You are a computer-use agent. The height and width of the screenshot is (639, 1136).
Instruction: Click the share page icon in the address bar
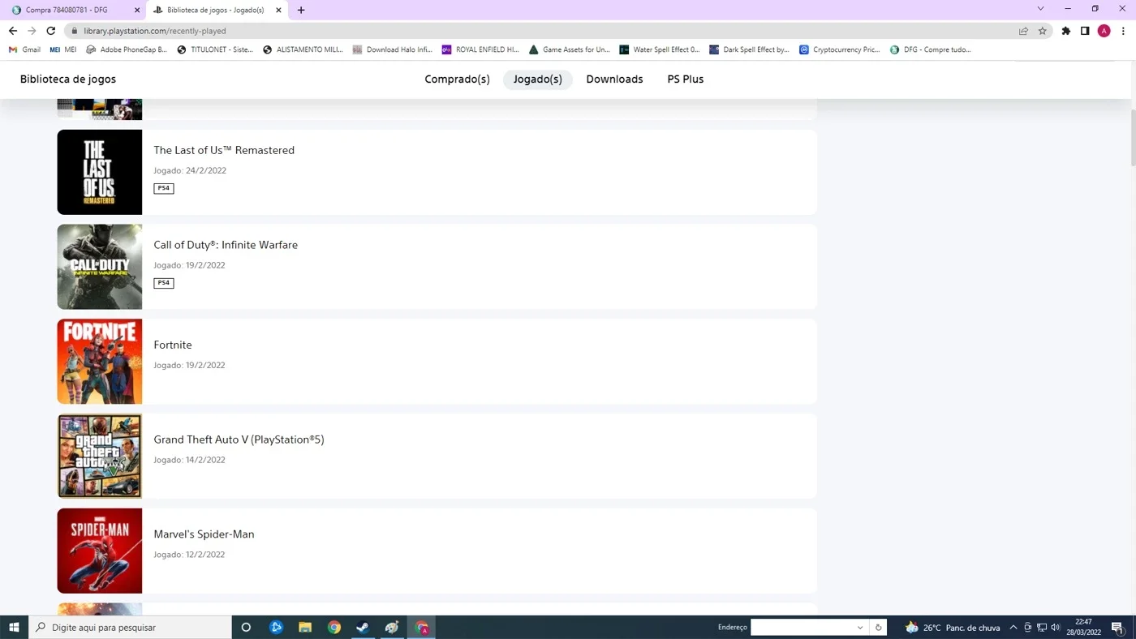1023,31
